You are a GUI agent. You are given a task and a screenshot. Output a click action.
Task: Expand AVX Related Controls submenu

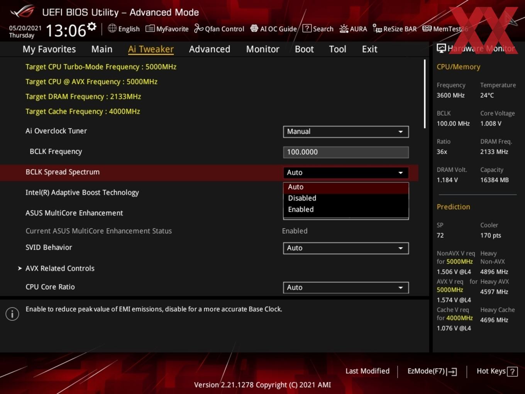click(x=60, y=268)
